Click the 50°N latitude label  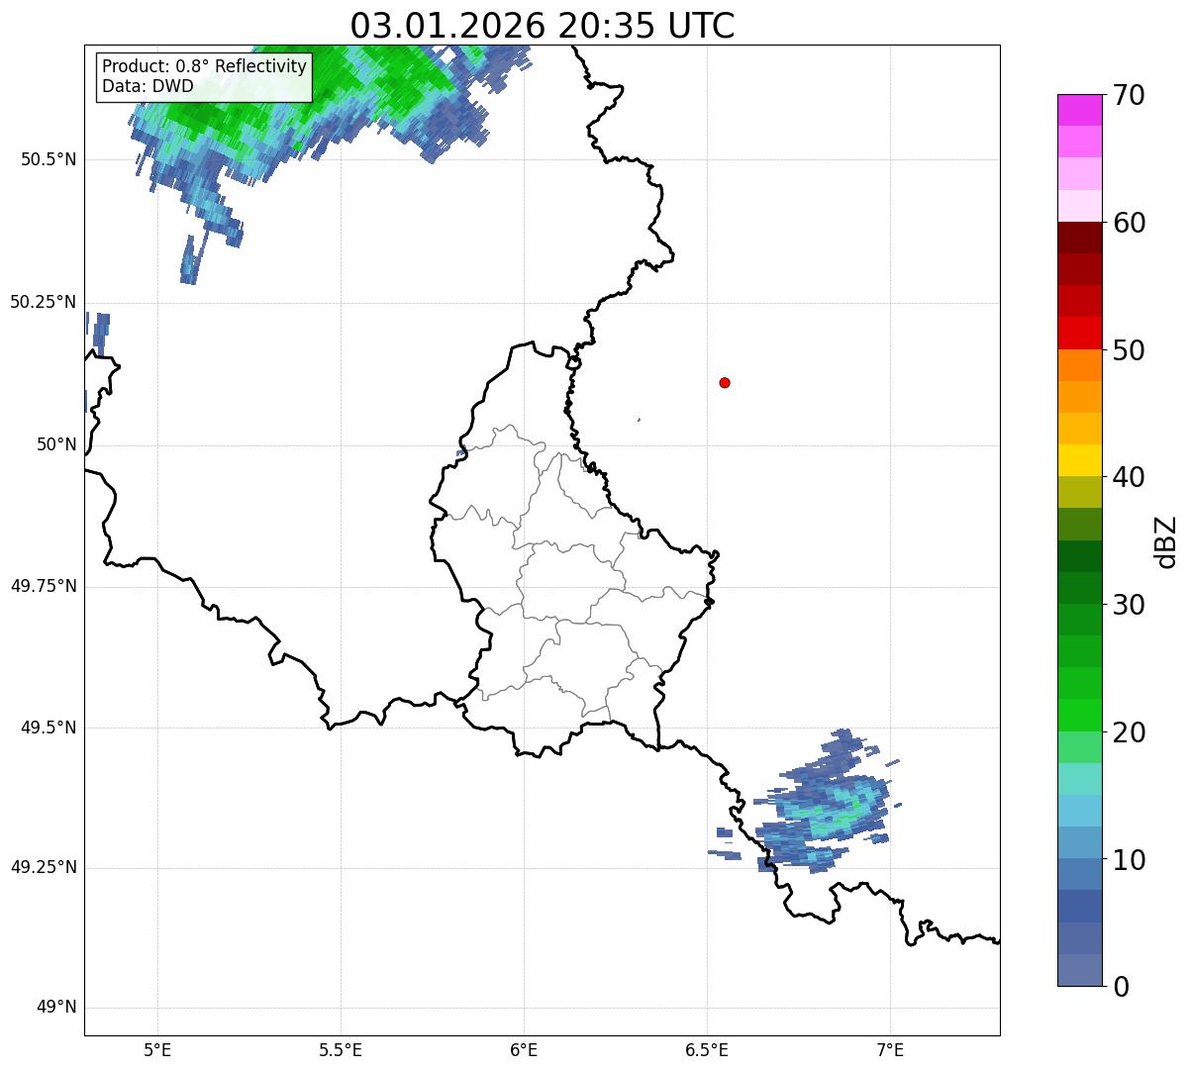click(x=56, y=444)
